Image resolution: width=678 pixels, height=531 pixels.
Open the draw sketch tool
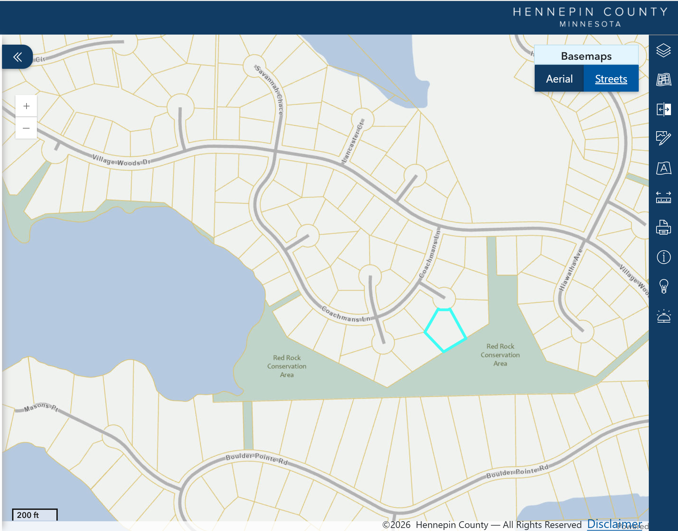coord(664,138)
